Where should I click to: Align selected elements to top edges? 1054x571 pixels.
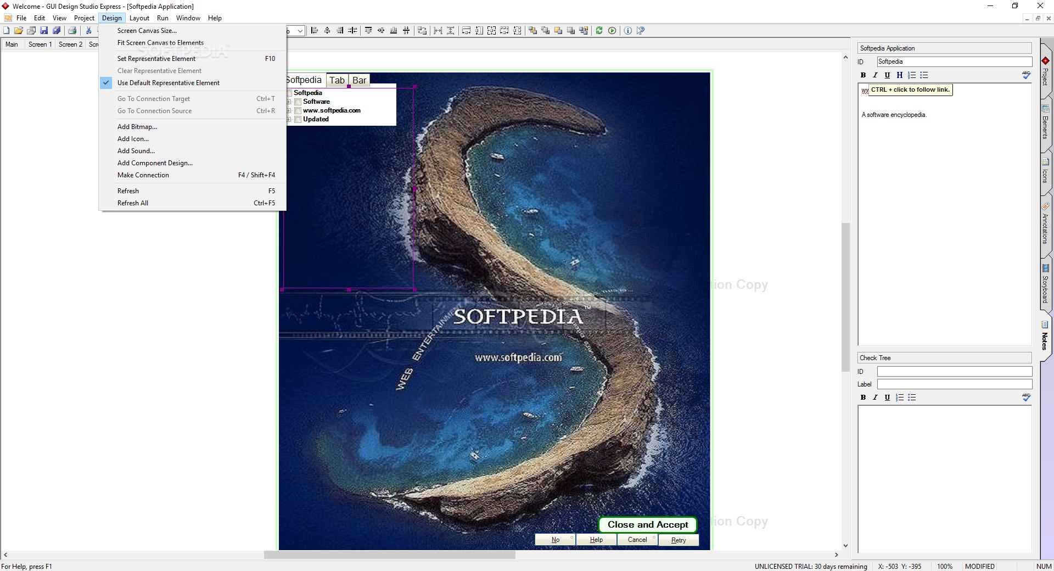point(368,31)
